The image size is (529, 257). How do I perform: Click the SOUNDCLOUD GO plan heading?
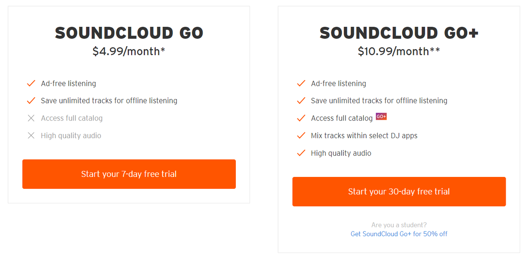coord(129,33)
